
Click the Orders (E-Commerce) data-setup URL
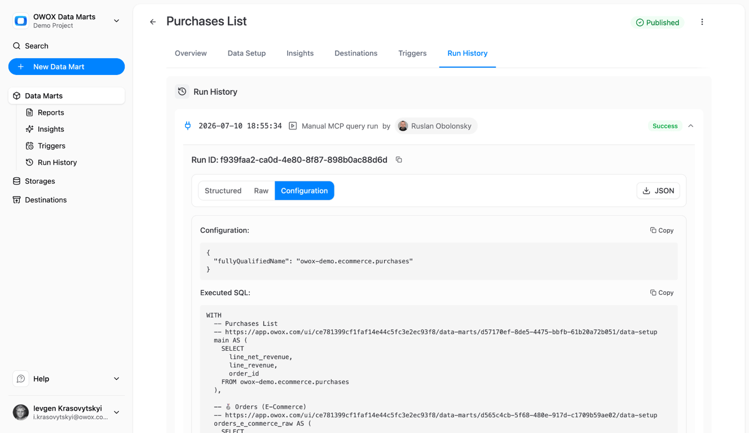tap(441, 415)
